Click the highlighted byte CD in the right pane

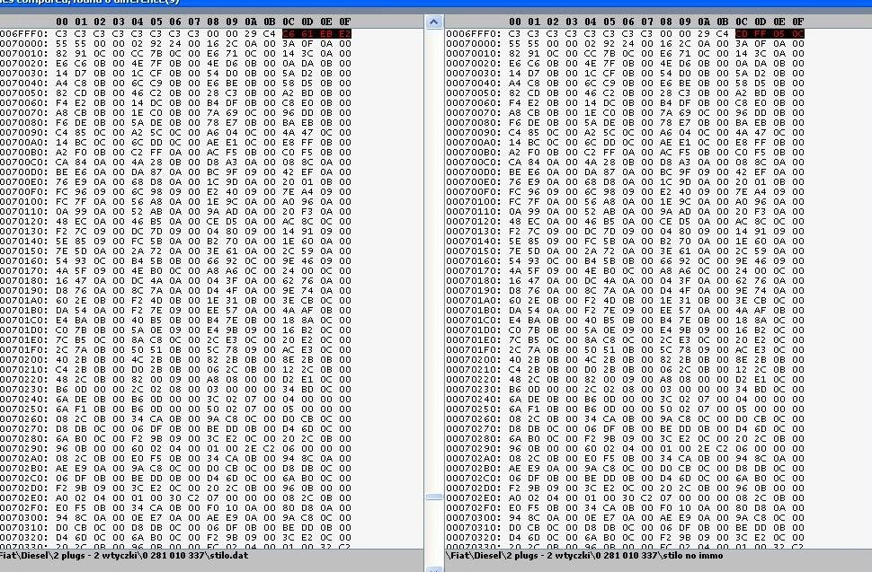pyautogui.click(x=742, y=33)
